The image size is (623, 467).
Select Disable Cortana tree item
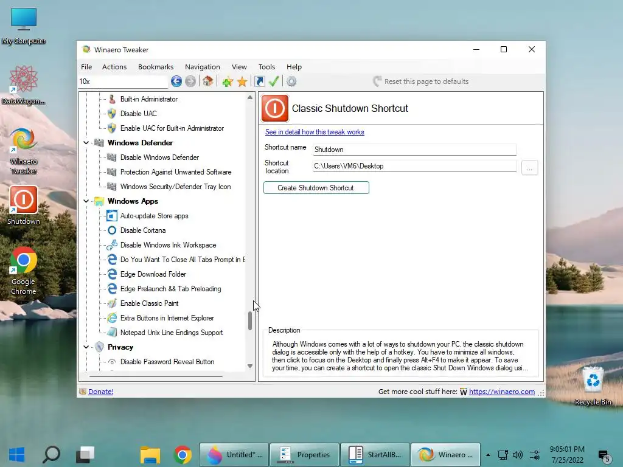pyautogui.click(x=143, y=230)
